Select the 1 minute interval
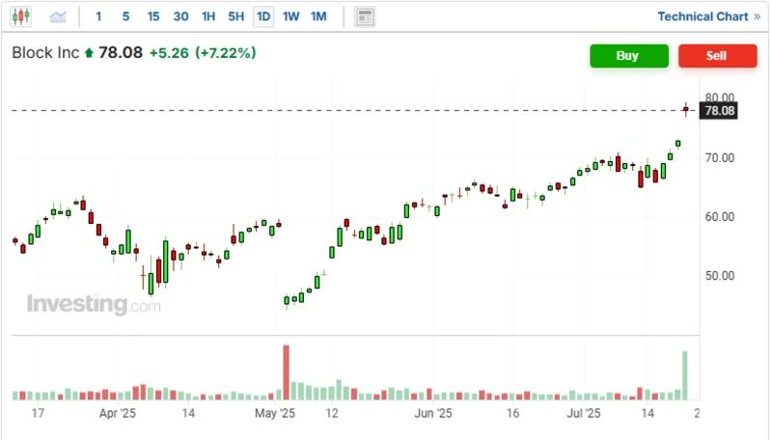This screenshot has height=440, width=772. point(98,16)
